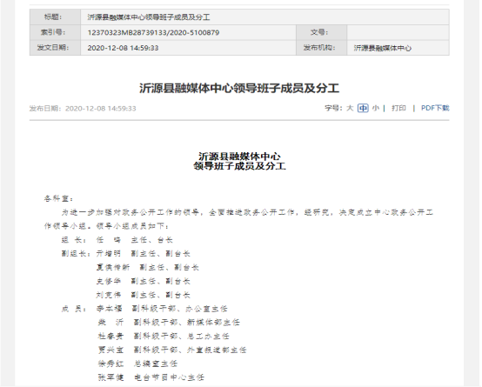Select the highlighted 中 font size option
The image size is (482, 387).
(363, 108)
